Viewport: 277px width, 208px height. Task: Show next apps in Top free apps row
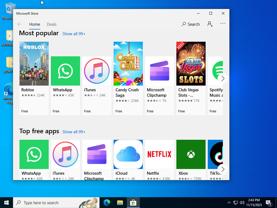coord(223,169)
